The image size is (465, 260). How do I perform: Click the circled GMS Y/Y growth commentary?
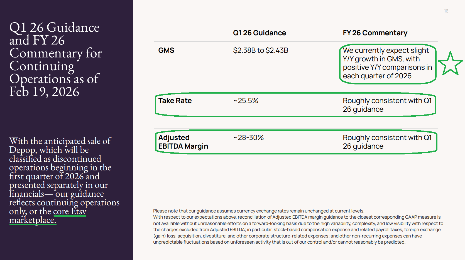387,63
